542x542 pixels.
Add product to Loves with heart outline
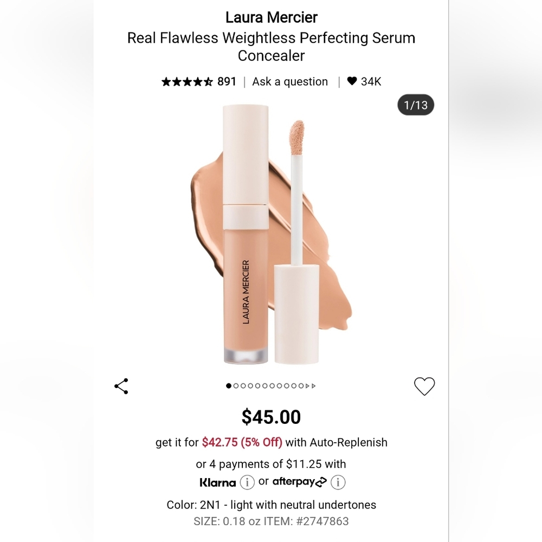[424, 386]
